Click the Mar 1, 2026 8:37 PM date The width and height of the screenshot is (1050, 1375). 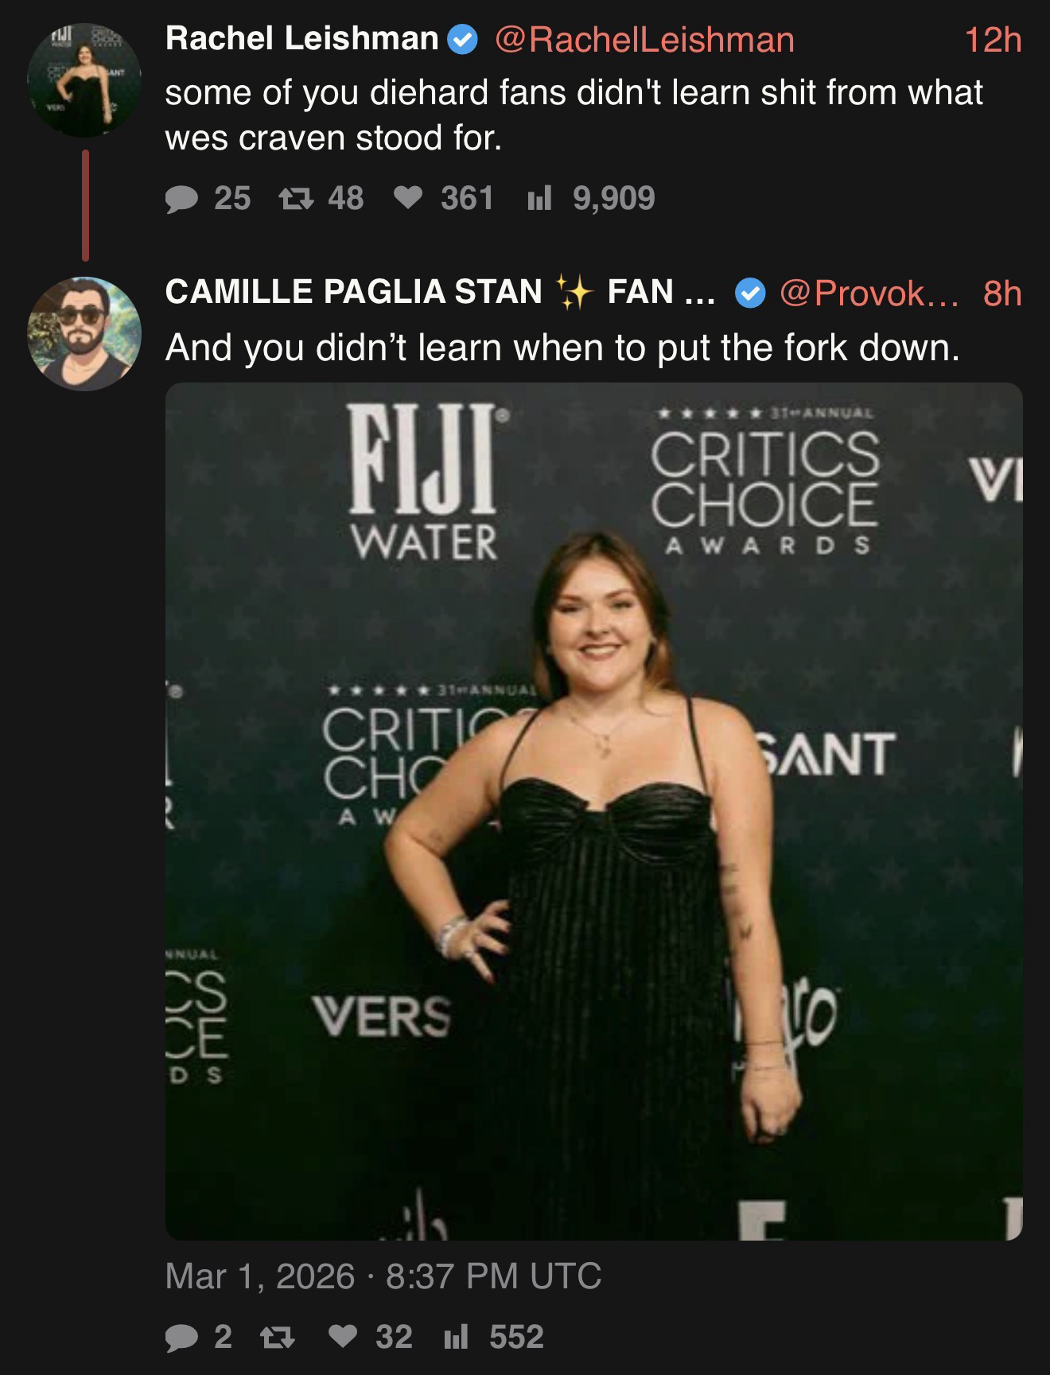tap(383, 1276)
